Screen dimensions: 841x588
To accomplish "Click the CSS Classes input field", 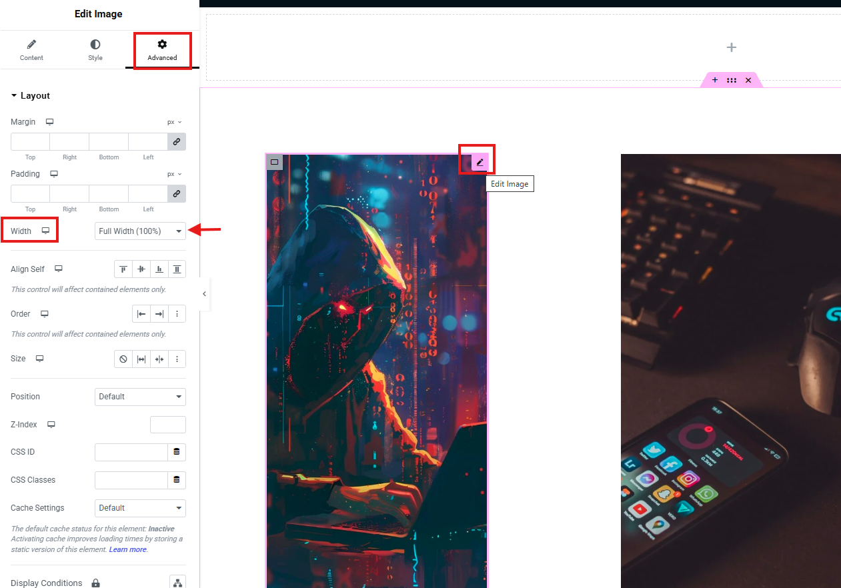I will pos(131,480).
